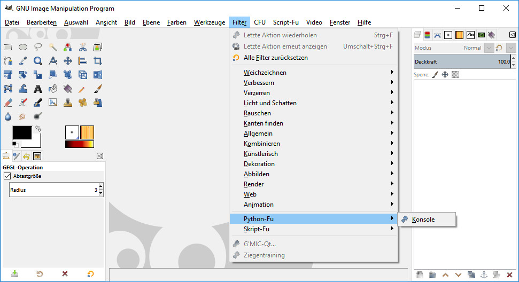Screen dimensions: 519x282
Task: Open the Künstlerisch submenu
Action: click(x=313, y=154)
